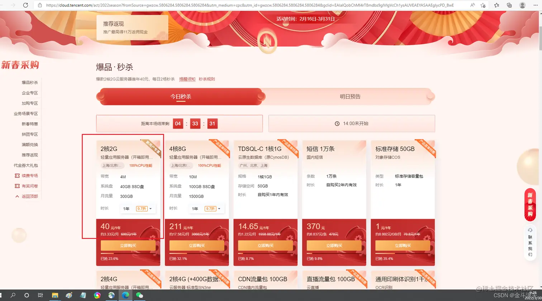542x301 pixels.
Task: Click 上海/北京 region tag on 2核2G card
Action: (x=113, y=166)
